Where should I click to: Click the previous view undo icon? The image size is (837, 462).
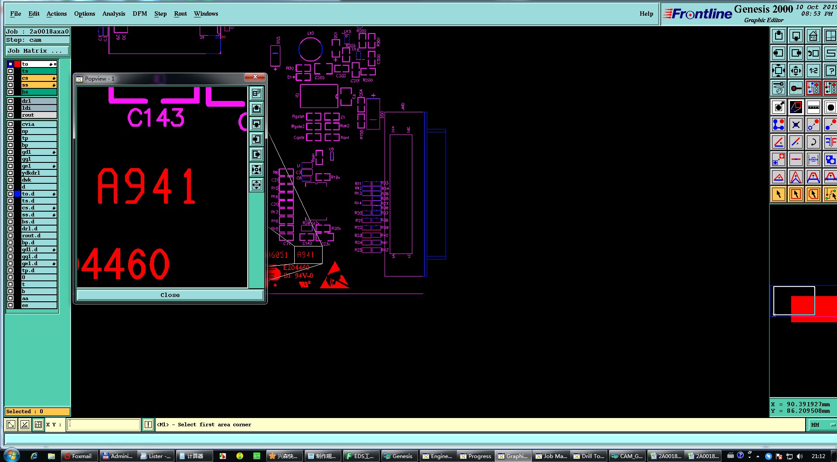pos(813,54)
